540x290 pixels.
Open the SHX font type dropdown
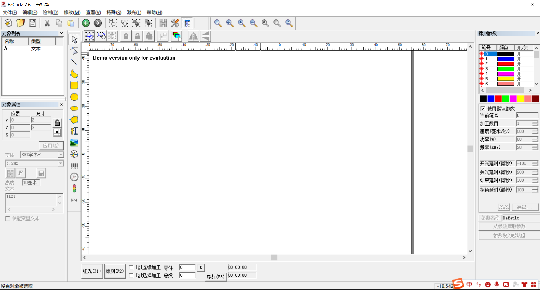61,155
